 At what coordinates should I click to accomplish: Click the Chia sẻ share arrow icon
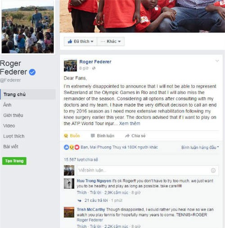pyautogui.click(x=127, y=136)
